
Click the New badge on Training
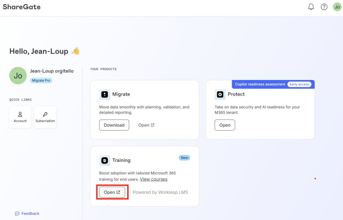pos(184,158)
